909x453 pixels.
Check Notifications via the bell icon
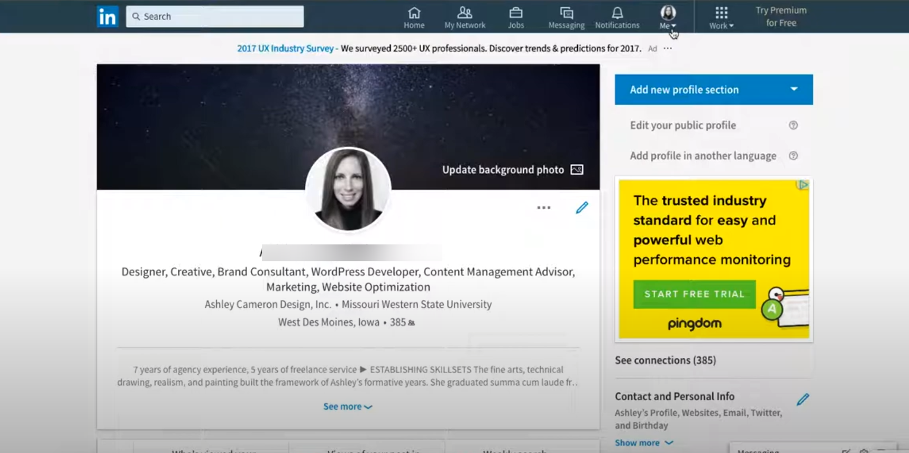(617, 17)
